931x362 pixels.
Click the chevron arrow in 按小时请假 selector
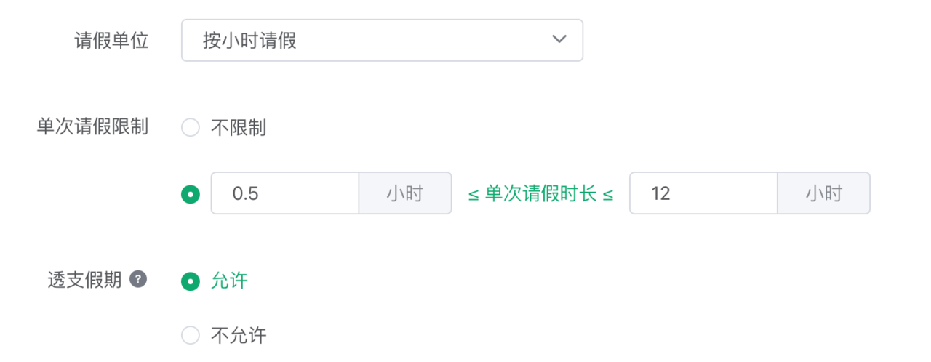pos(559,39)
